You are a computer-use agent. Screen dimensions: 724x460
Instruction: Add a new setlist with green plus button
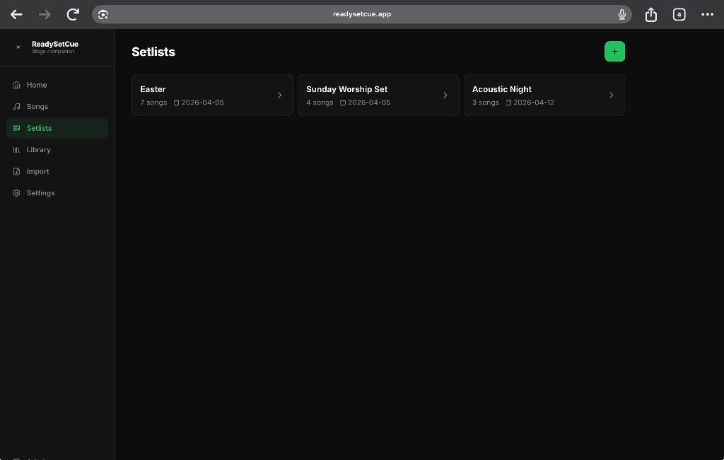(x=614, y=52)
